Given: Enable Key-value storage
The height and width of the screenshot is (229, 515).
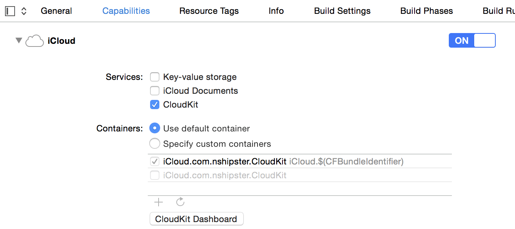Looking at the screenshot, I should click(x=154, y=77).
